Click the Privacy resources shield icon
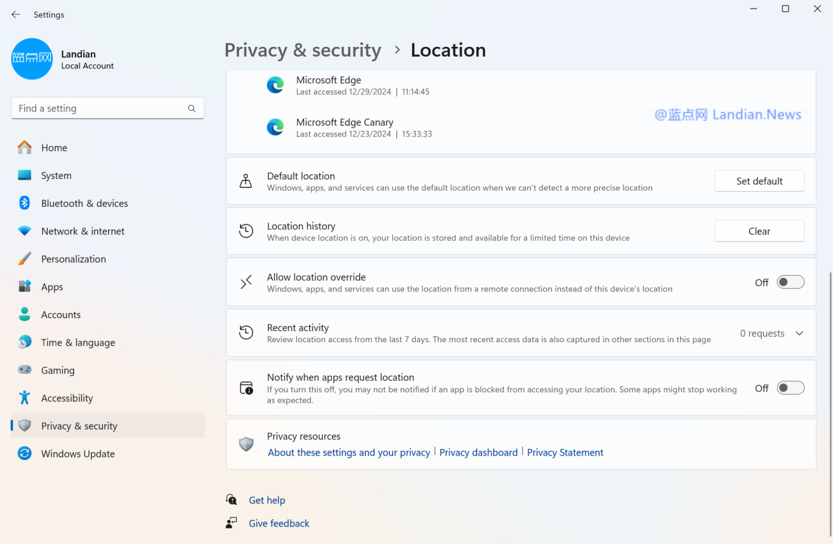This screenshot has height=544, width=833. 246,444
